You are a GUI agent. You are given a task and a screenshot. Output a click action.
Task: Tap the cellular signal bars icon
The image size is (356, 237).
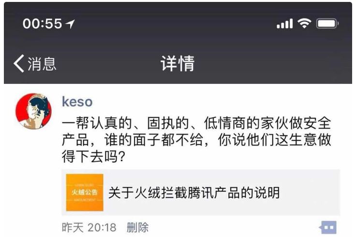click(x=284, y=24)
